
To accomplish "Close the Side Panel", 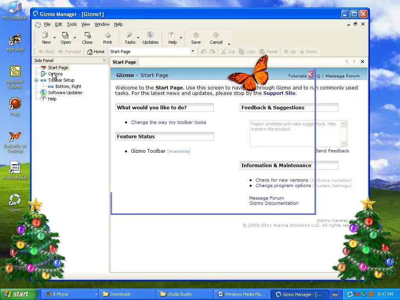I will coord(104,60).
